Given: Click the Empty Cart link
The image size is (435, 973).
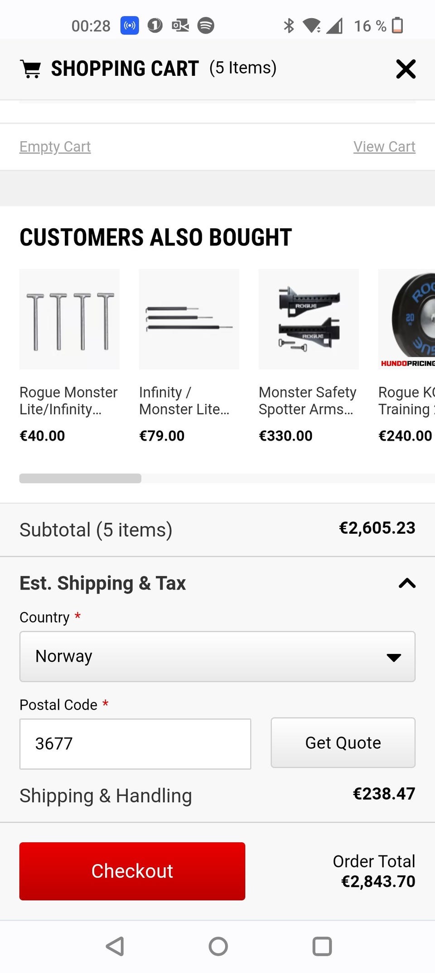Looking at the screenshot, I should click(x=55, y=147).
